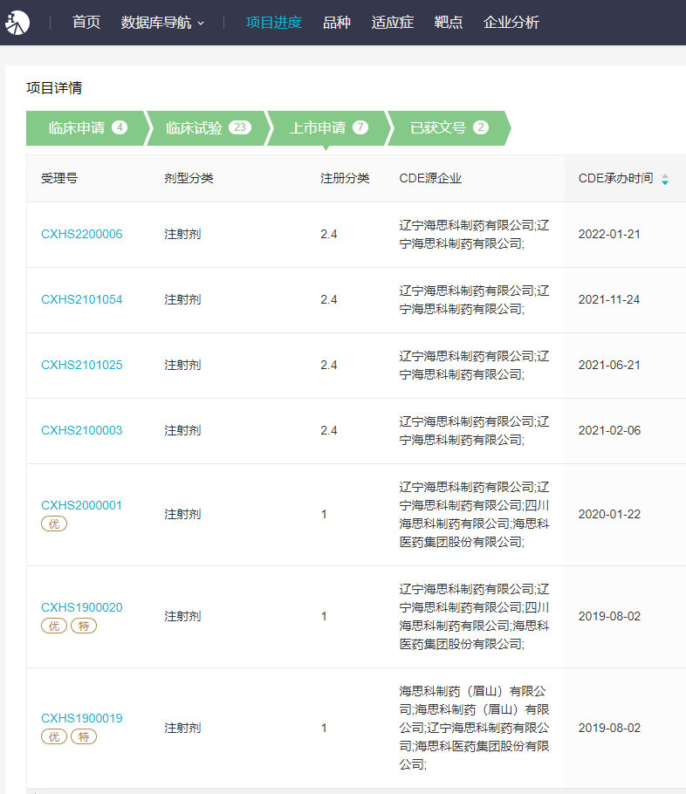Sort by CDE承办时间 using the sort arrows
The height and width of the screenshot is (794, 686).
pos(665,179)
